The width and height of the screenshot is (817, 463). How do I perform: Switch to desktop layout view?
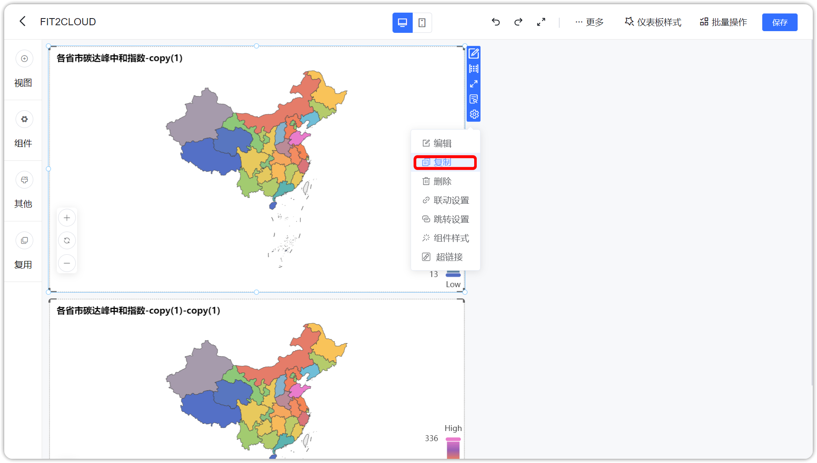402,23
